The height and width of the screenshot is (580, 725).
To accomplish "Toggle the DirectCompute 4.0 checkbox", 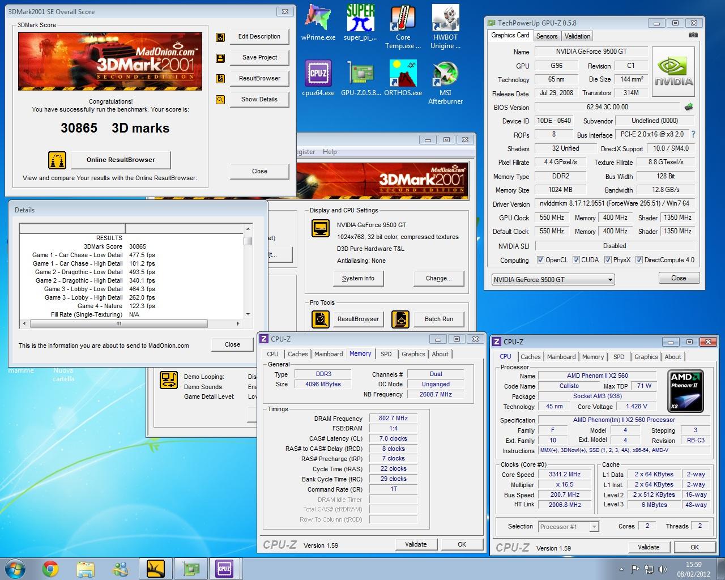I will pos(639,260).
